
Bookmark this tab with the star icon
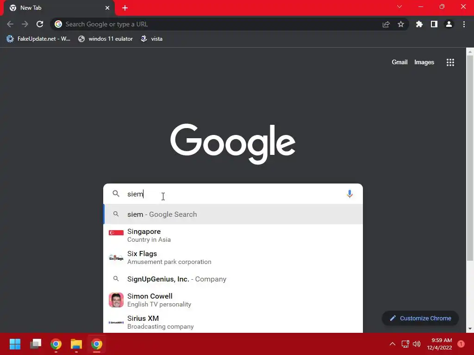point(401,24)
